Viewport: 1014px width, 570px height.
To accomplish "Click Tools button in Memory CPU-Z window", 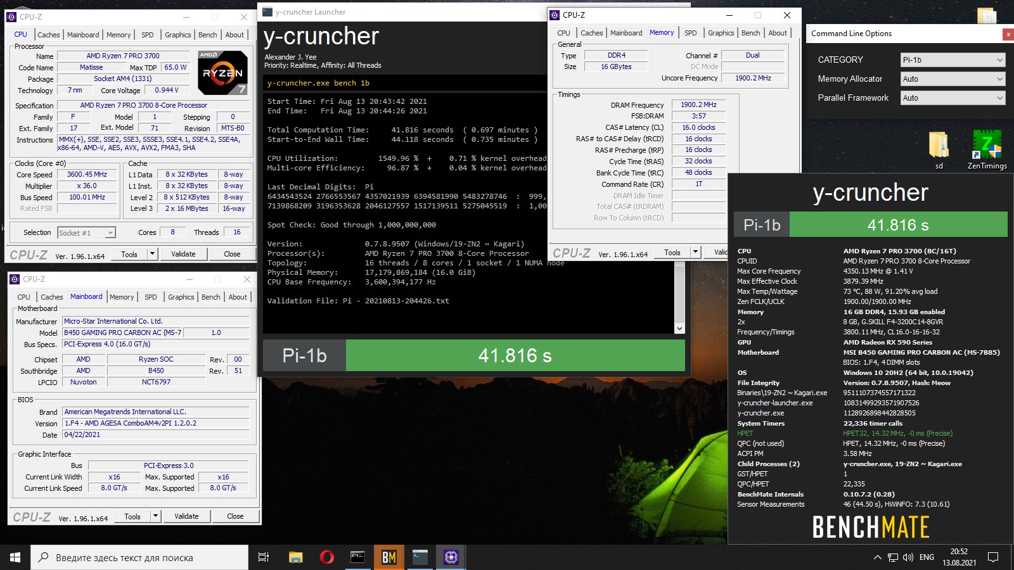I will 672,252.
